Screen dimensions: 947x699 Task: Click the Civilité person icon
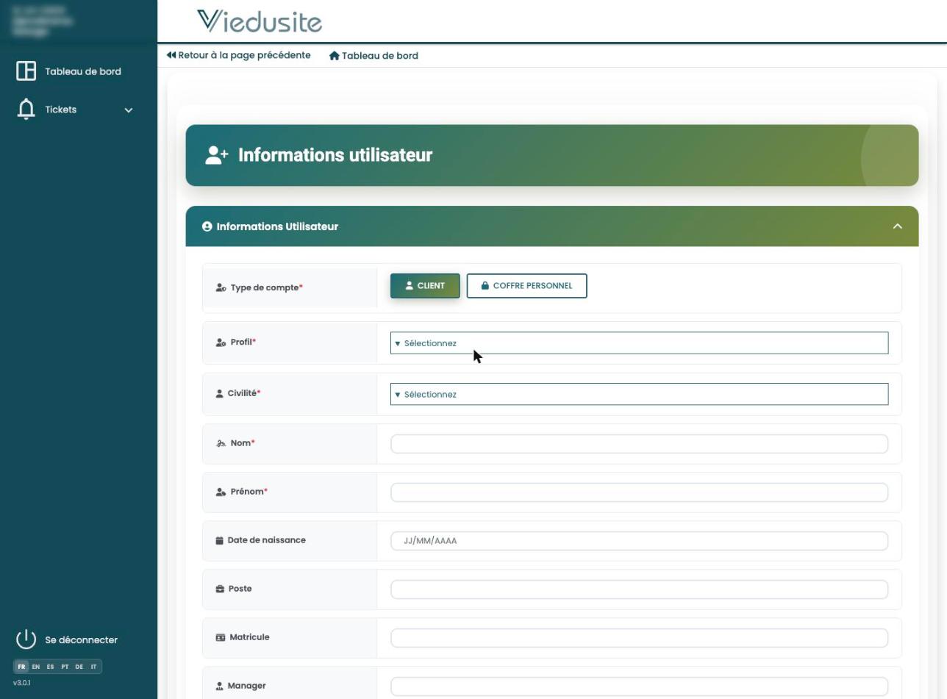[x=219, y=394]
